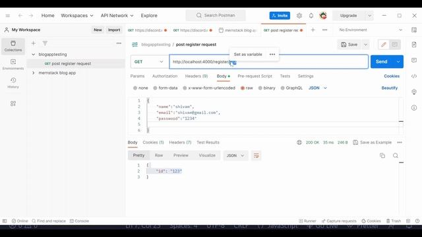
Task: Click the Send button
Action: (382, 62)
